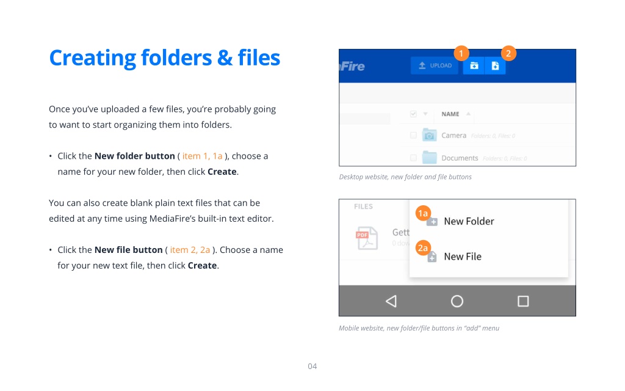Click the Camera folder name
The width and height of the screenshot is (625, 391).
click(x=453, y=135)
